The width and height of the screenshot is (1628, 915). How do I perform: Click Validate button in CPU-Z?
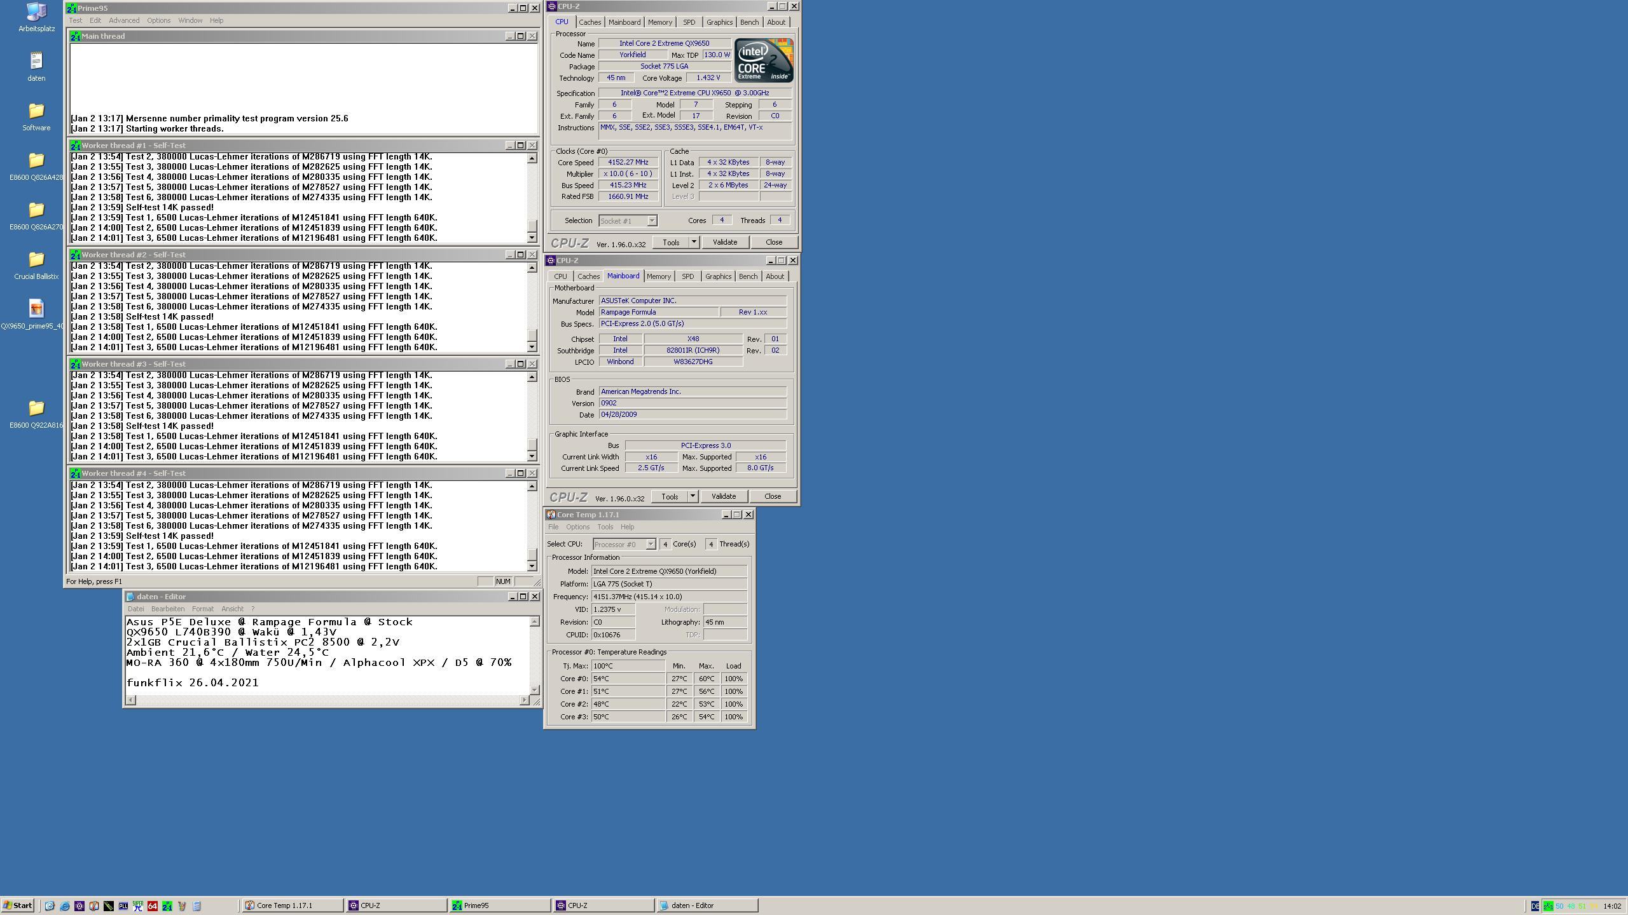point(724,243)
